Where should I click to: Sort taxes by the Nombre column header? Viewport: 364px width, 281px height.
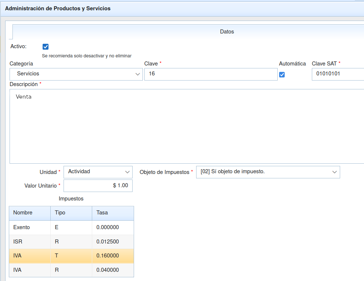point(30,213)
